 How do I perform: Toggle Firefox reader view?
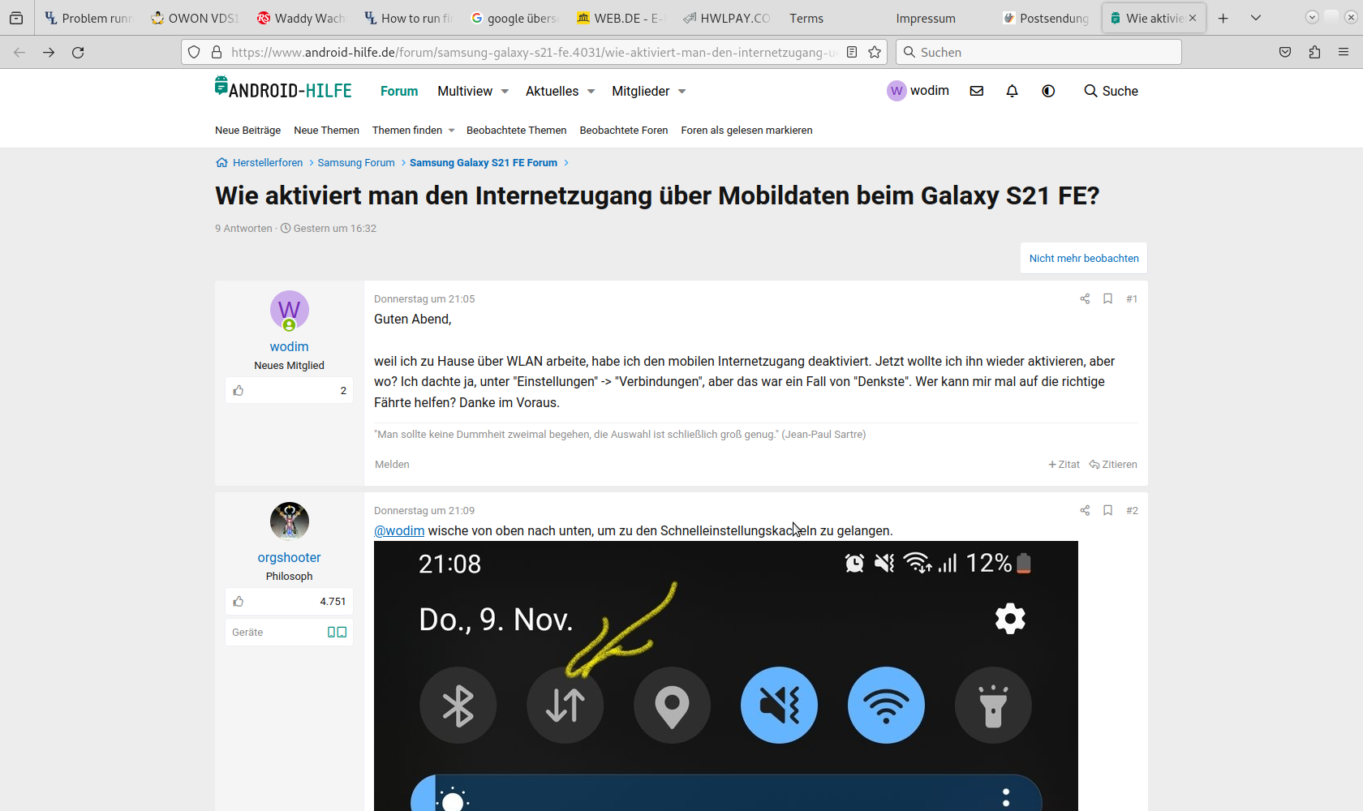click(852, 52)
